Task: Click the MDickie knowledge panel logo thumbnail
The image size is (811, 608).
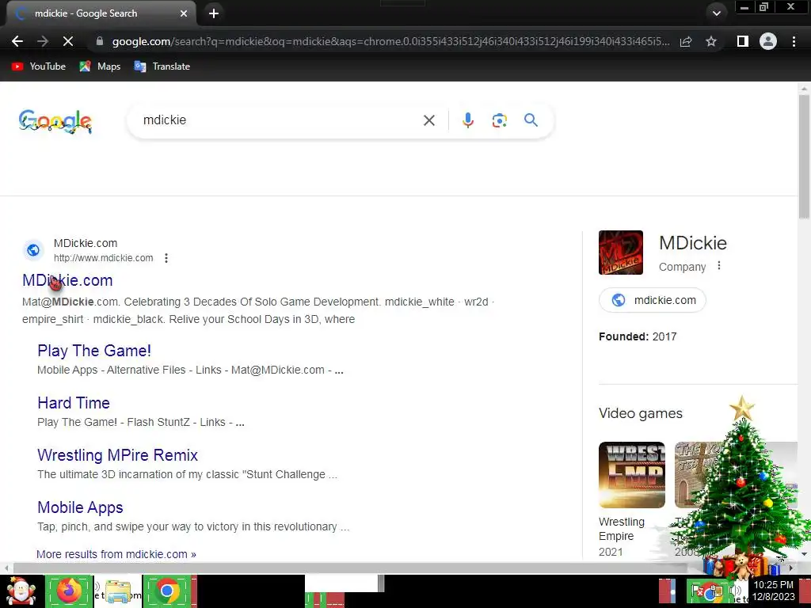Action: click(x=621, y=253)
